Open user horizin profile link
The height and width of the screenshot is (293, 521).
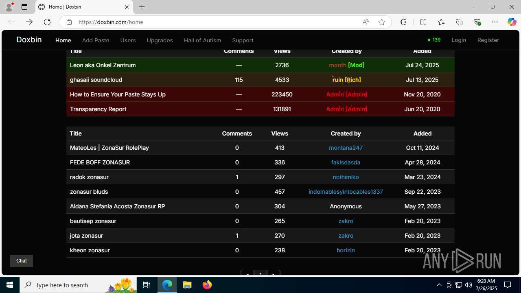[346, 250]
